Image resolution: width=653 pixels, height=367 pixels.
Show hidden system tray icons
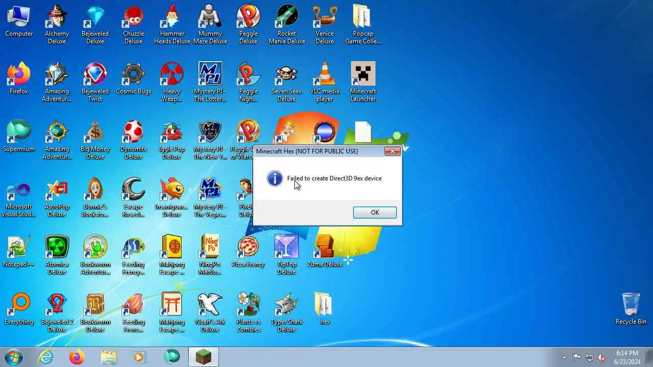[564, 357]
